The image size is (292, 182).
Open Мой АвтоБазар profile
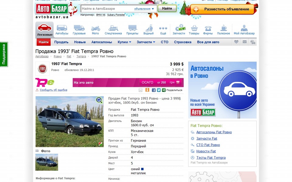(244, 30)
